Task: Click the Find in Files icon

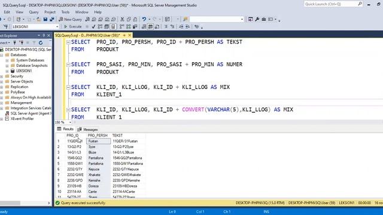Action: (x=185, y=19)
